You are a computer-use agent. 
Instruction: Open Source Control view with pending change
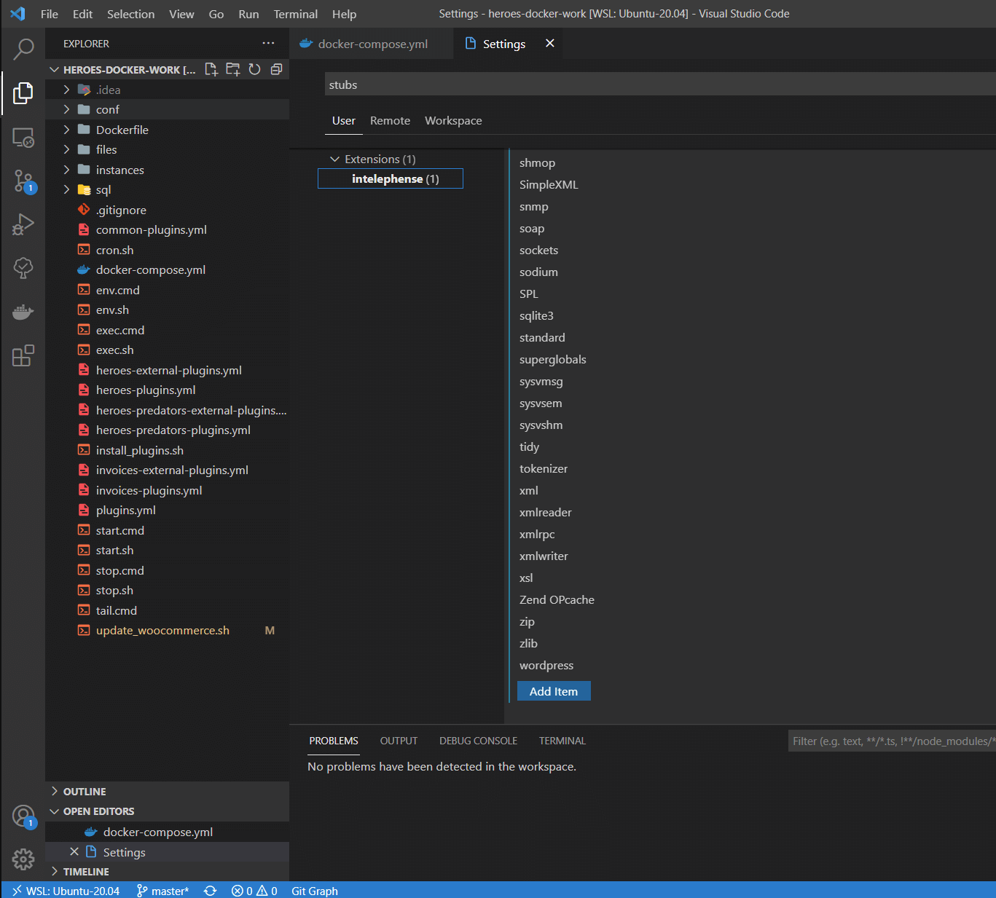tap(23, 181)
